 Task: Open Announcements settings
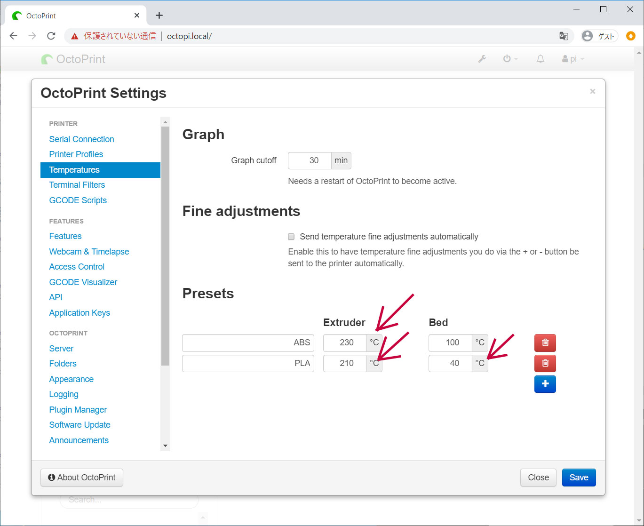point(79,440)
